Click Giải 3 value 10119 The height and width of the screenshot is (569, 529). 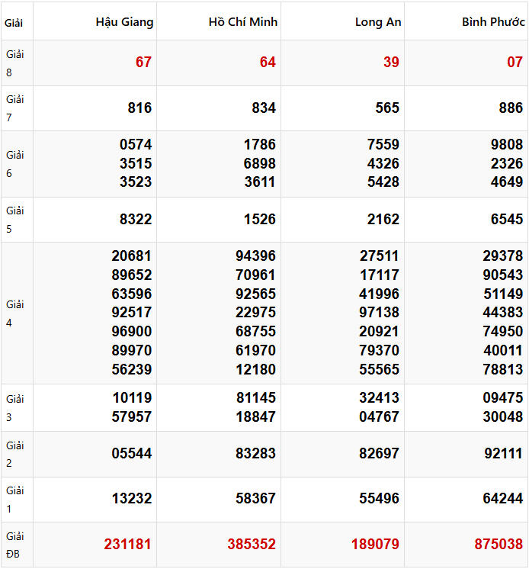click(132, 397)
